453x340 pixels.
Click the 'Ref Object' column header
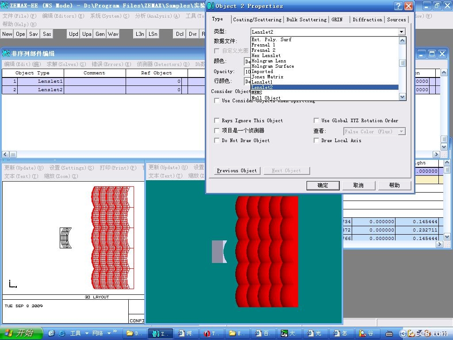coord(157,73)
